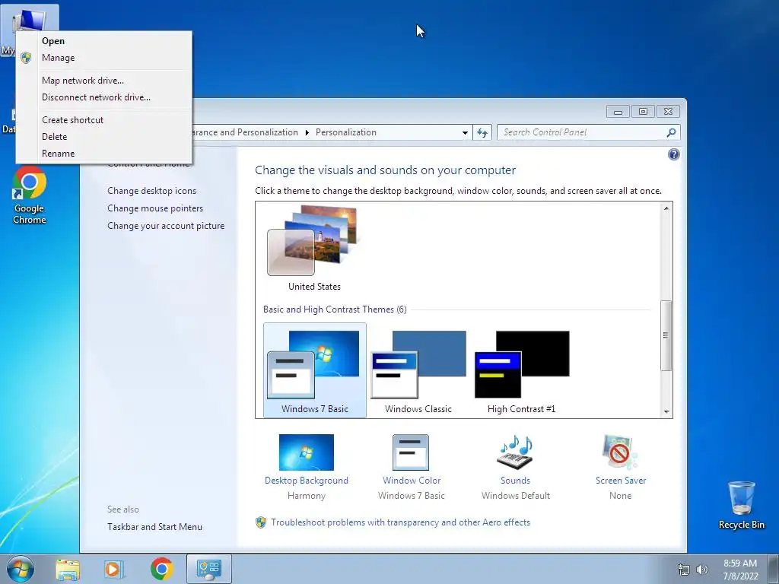Viewport: 779px width, 584px height.
Task: Apply the Windows Classic theme
Action: 418,370
